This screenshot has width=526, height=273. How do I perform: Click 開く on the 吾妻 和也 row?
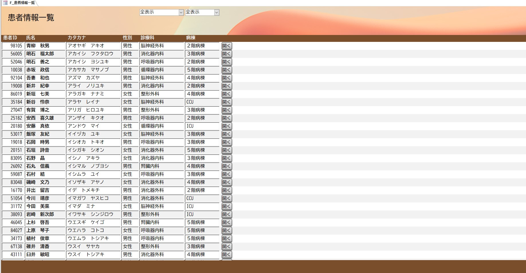point(227,78)
